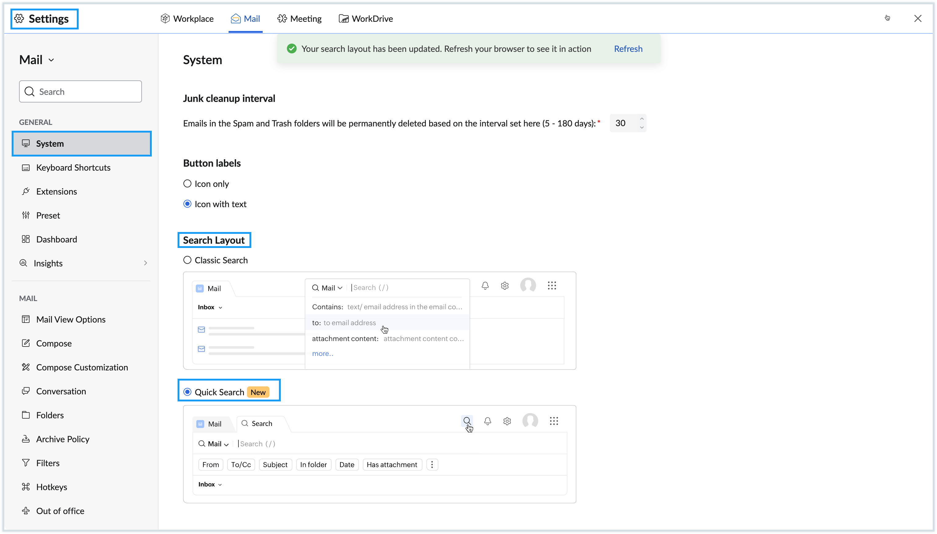Select the Icon with text option
The height and width of the screenshot is (534, 937).
(x=187, y=204)
